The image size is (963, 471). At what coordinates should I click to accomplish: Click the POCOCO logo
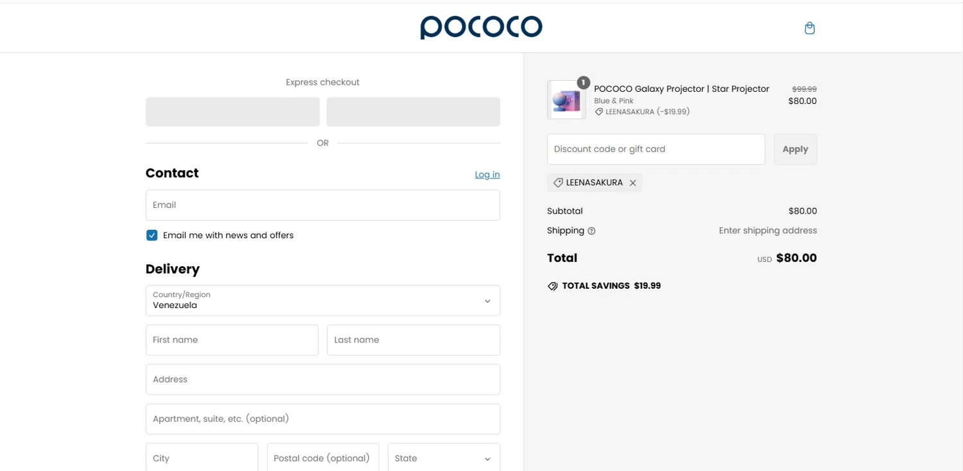[x=481, y=27]
